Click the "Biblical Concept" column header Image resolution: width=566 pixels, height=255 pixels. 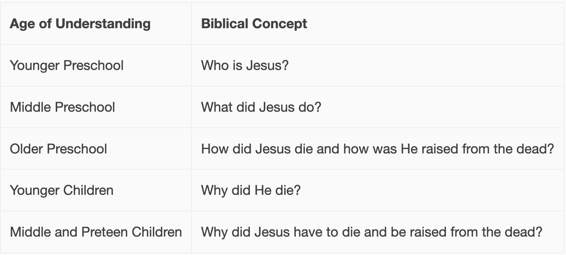coord(254,24)
